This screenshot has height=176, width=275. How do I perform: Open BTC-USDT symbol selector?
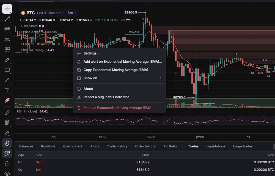pyautogui.click(x=37, y=13)
